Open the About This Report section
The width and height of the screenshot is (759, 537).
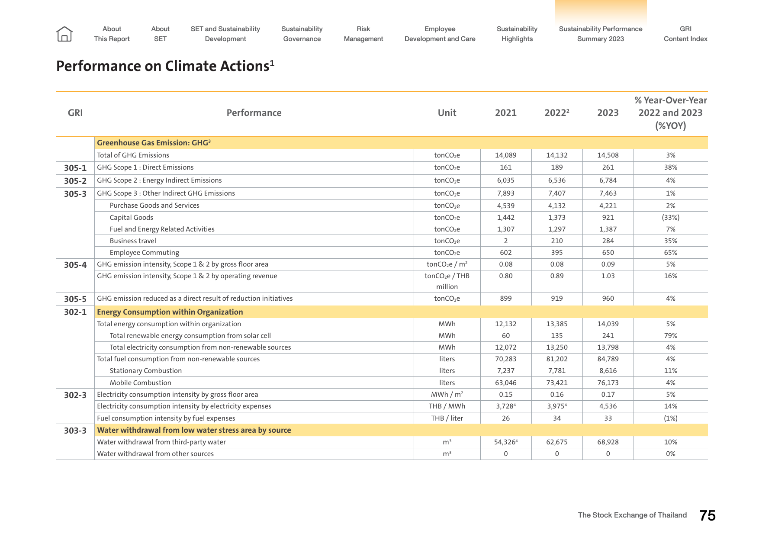point(112,34)
